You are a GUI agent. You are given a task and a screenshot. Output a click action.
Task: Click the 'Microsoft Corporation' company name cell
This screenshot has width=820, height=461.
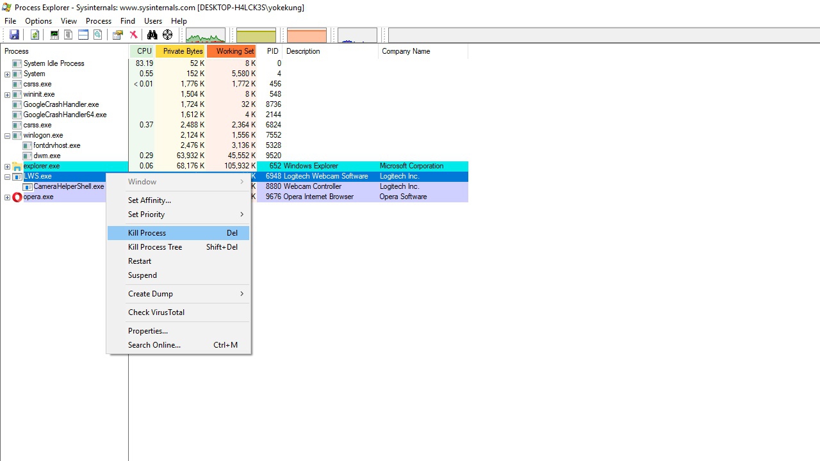coord(411,166)
